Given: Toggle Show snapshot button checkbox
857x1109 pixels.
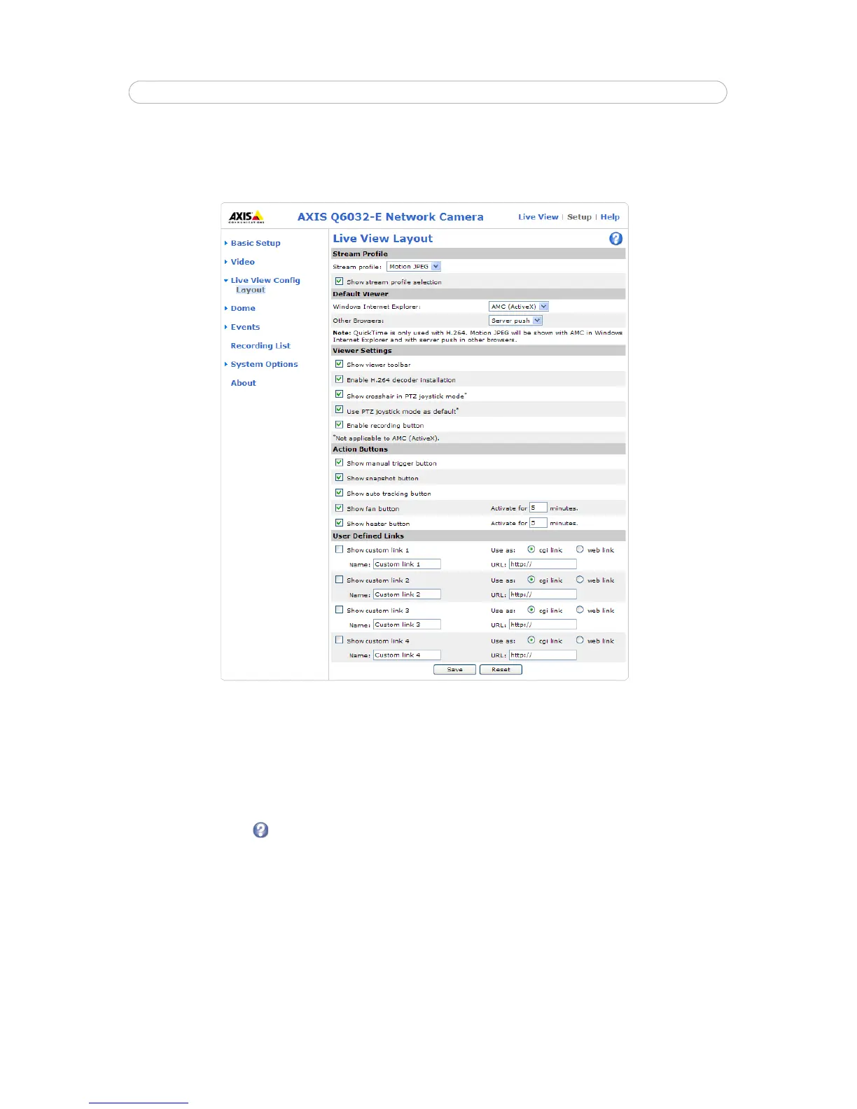Looking at the screenshot, I should tap(339, 477).
